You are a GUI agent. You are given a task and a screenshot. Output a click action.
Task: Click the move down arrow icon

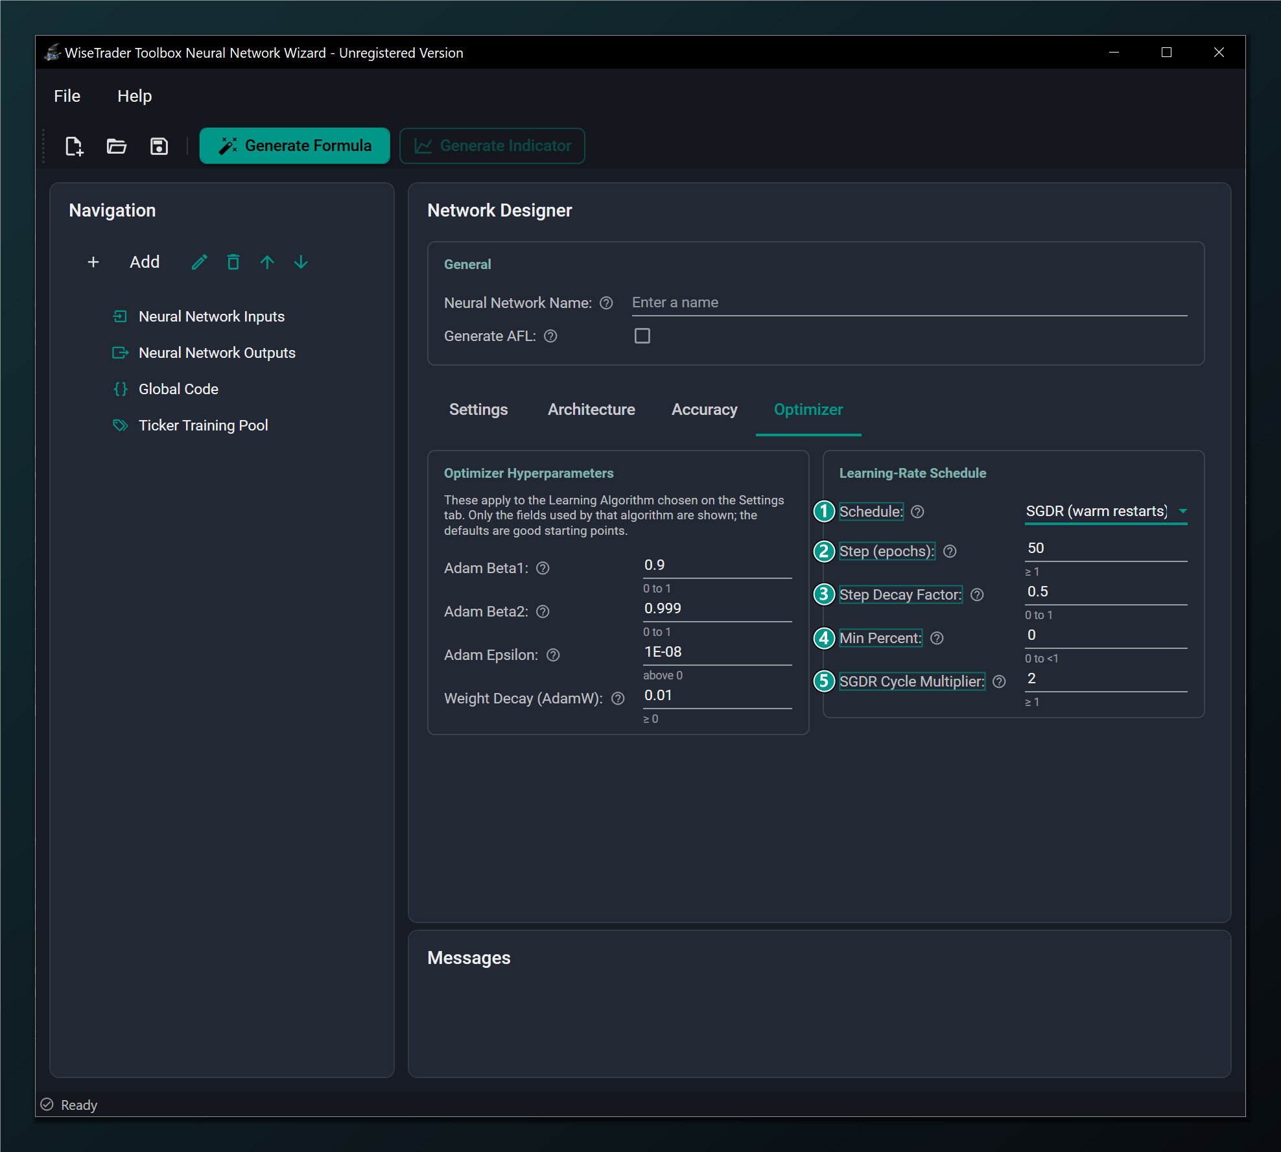point(301,262)
